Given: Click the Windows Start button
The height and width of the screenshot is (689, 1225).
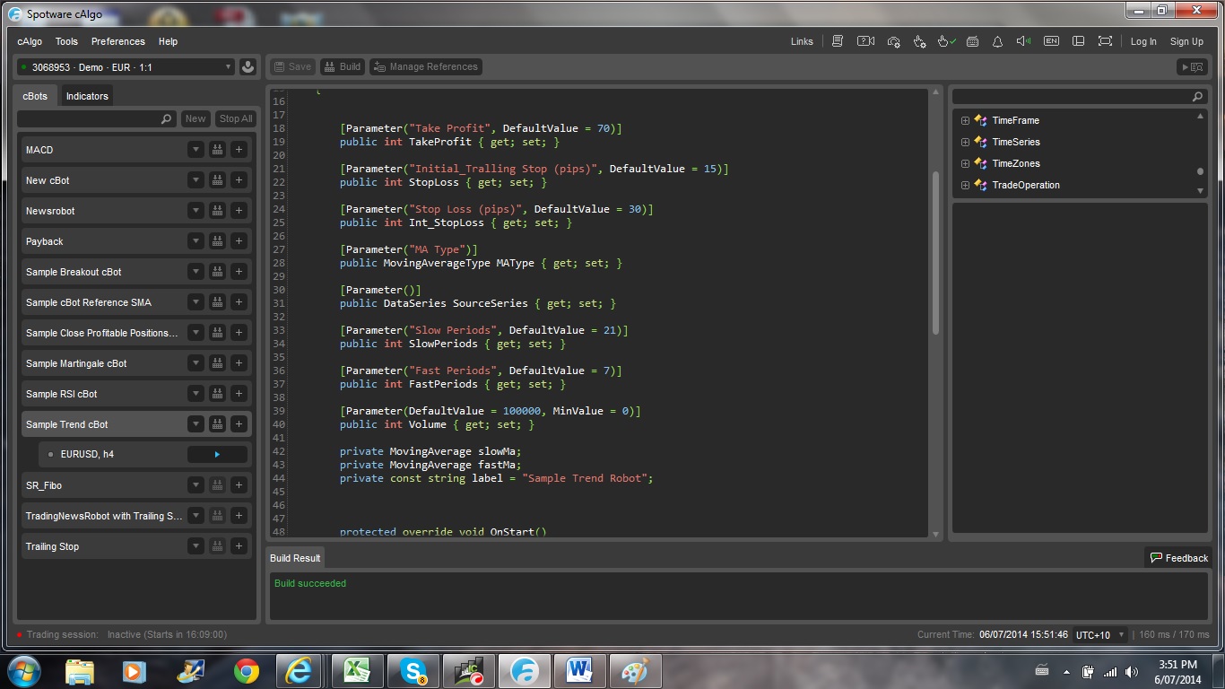Looking at the screenshot, I should coord(23,670).
